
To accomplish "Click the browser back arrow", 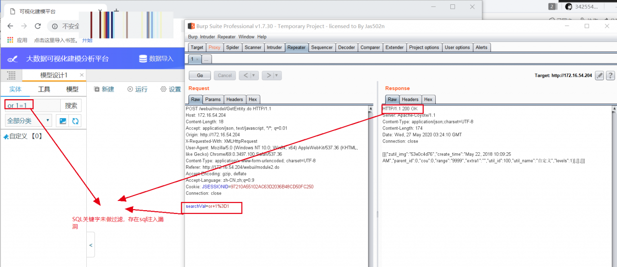I will (x=11, y=26).
